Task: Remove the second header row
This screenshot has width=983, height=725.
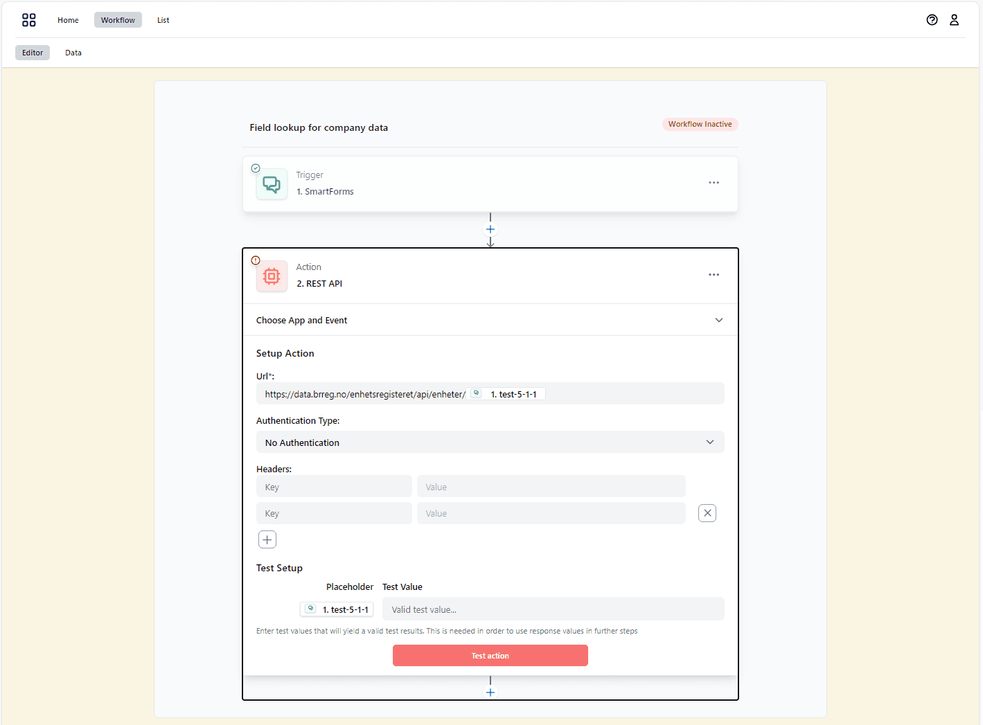Action: [707, 512]
